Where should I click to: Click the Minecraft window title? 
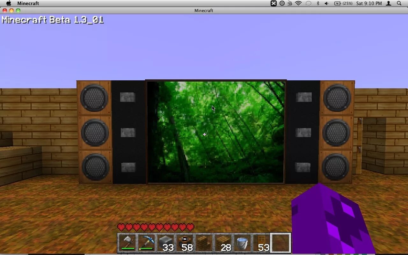click(204, 11)
